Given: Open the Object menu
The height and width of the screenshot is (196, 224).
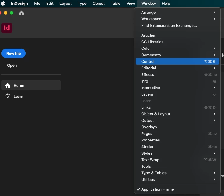Looking at the screenshot, I should (98, 4).
